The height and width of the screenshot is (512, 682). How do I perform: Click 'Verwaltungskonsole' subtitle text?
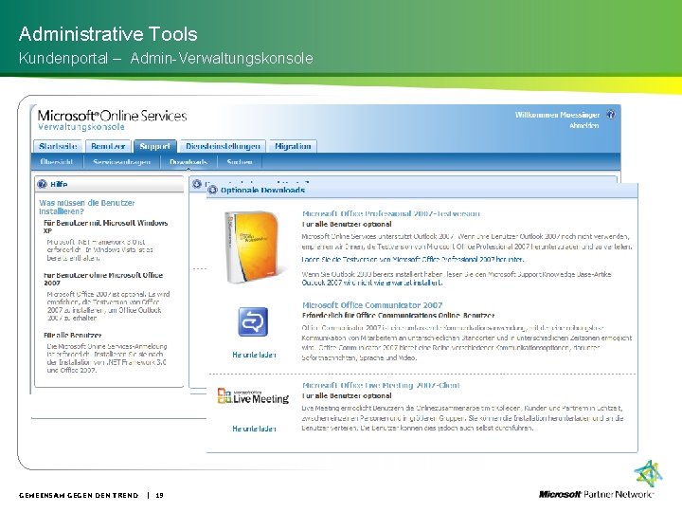click(81, 127)
